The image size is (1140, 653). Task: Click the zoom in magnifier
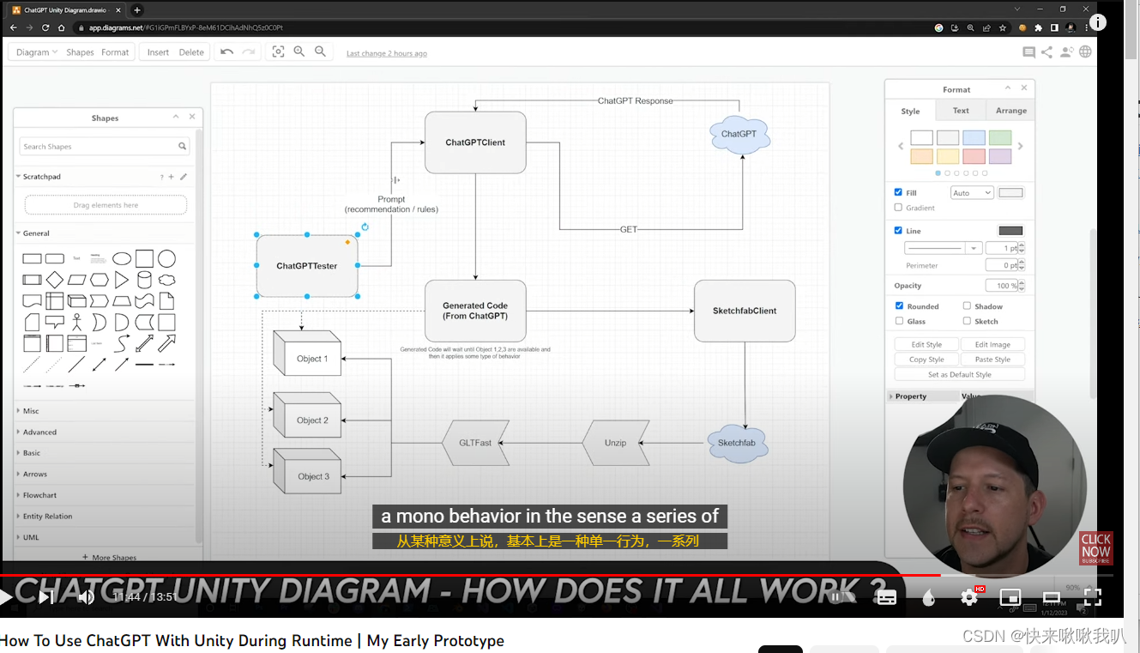tap(299, 51)
